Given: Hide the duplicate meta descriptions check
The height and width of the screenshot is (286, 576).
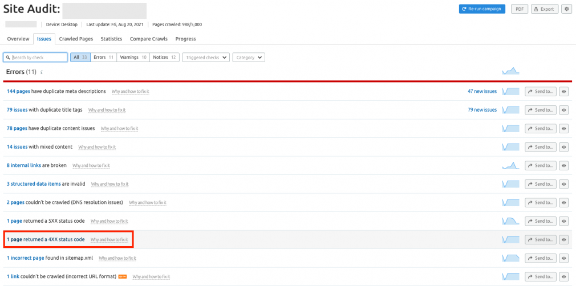Looking at the screenshot, I should 563,91.
